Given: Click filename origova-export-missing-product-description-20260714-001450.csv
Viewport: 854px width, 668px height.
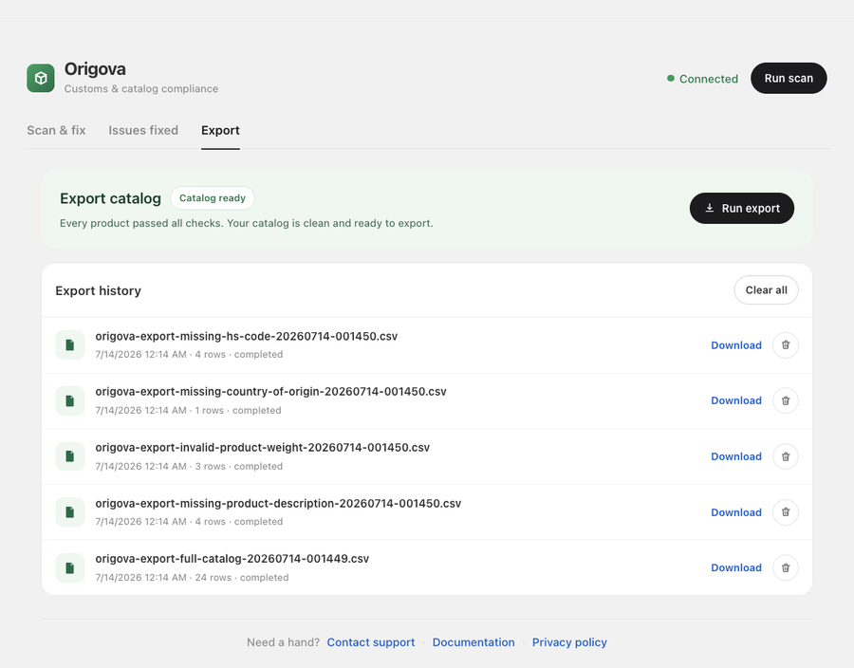Looking at the screenshot, I should click(x=278, y=503).
